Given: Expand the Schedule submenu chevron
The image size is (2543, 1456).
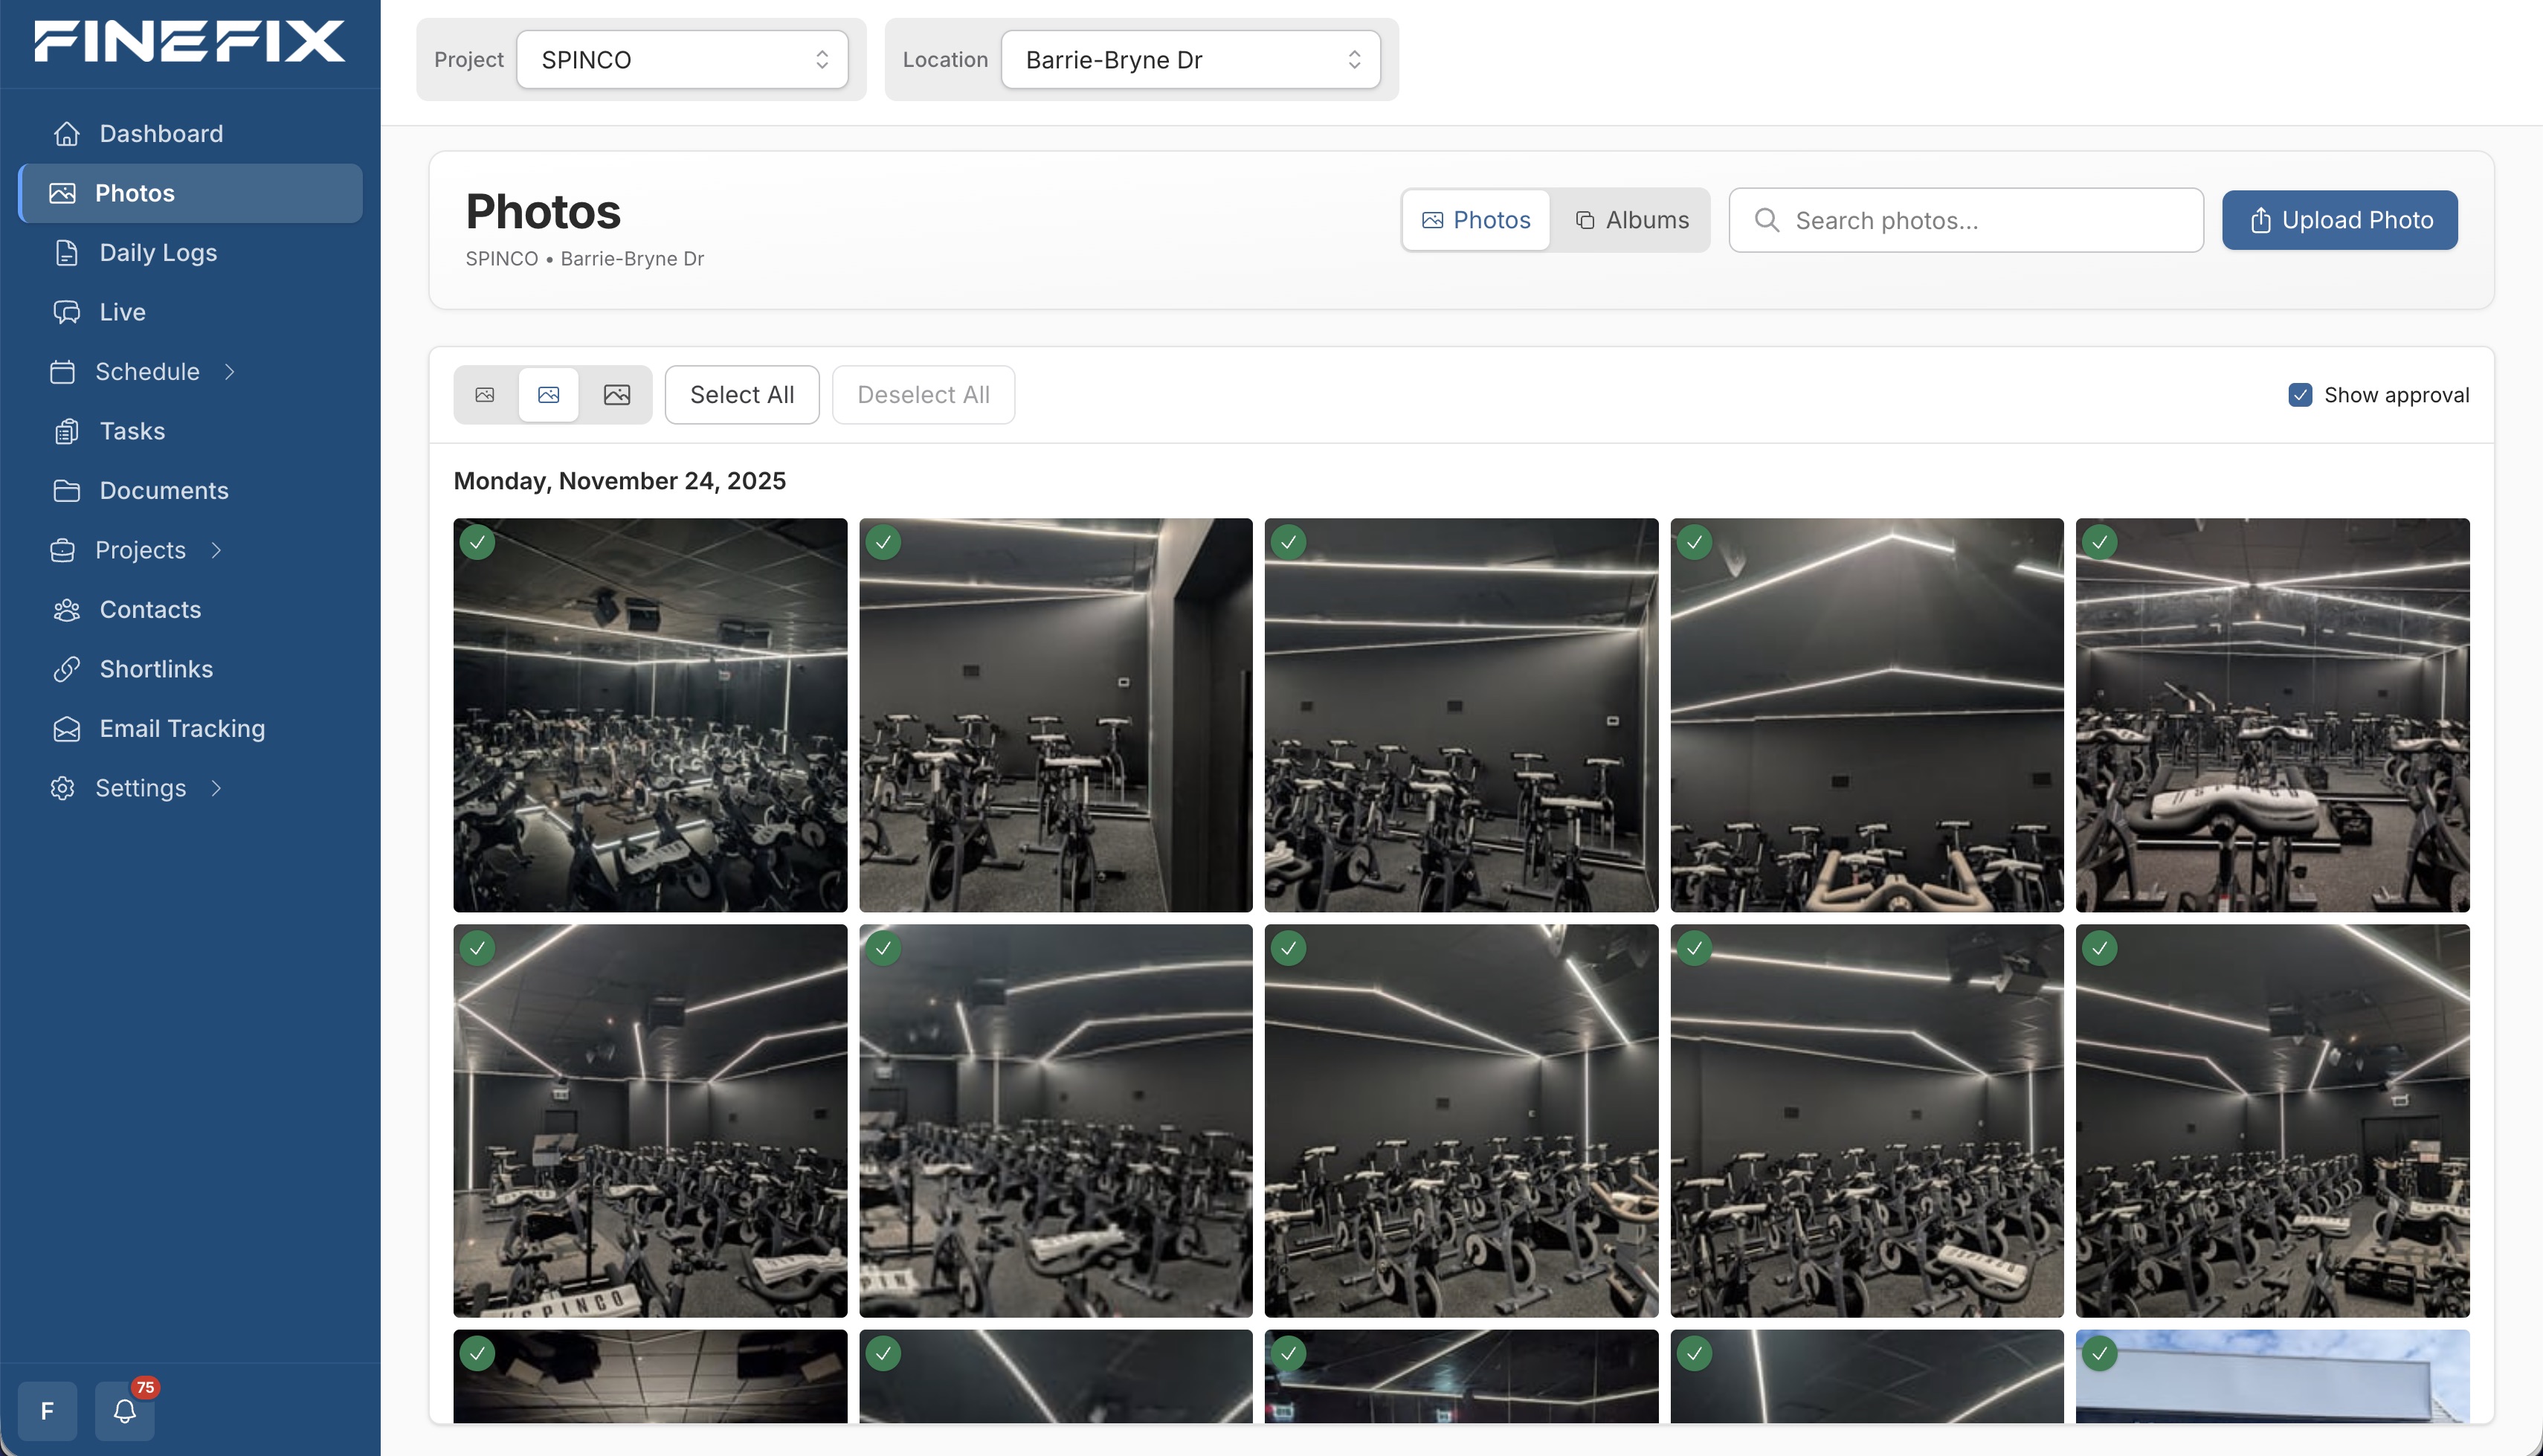Looking at the screenshot, I should pyautogui.click(x=230, y=372).
